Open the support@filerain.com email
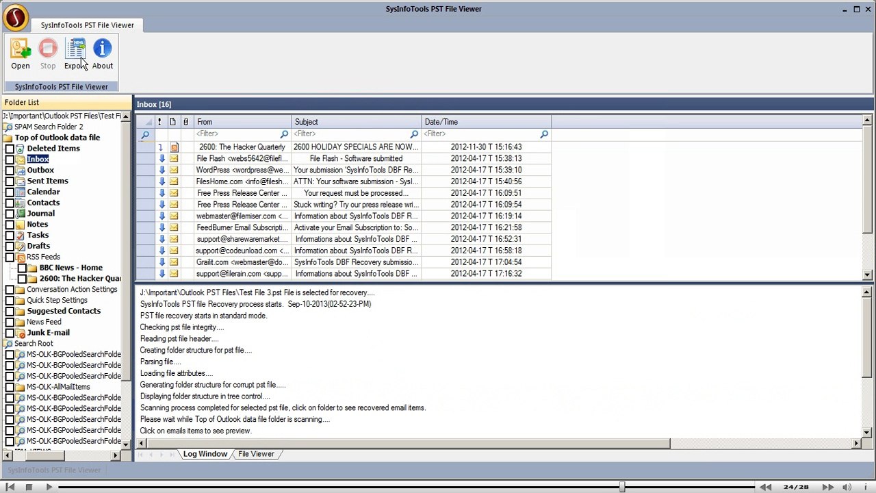This screenshot has width=876, height=493. 344,274
